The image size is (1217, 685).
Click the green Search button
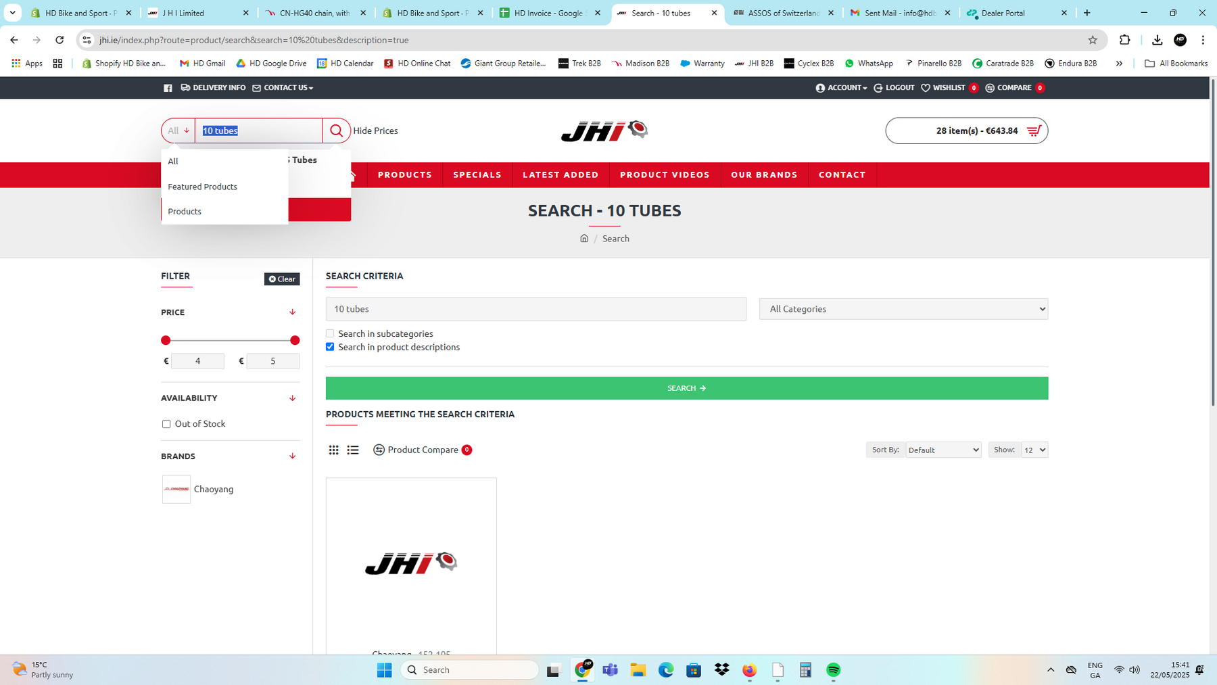687,388
